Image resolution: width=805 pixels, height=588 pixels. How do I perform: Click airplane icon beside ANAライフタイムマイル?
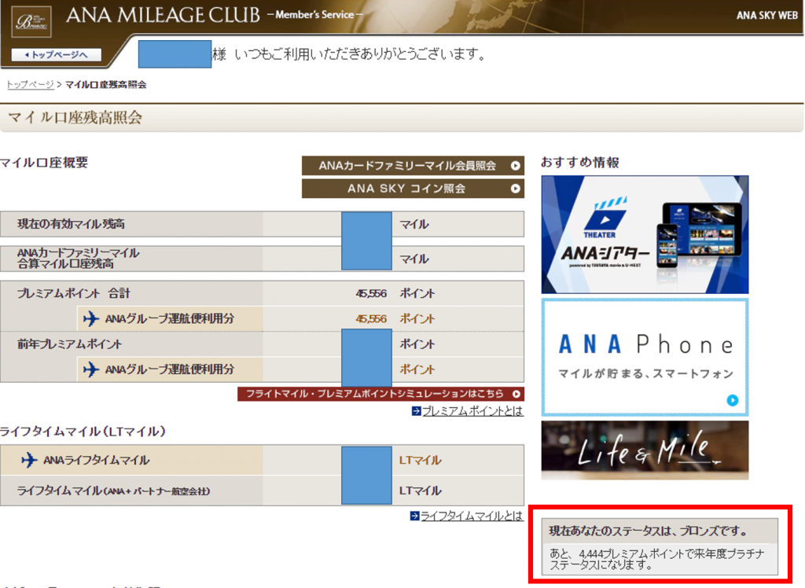pos(29,460)
